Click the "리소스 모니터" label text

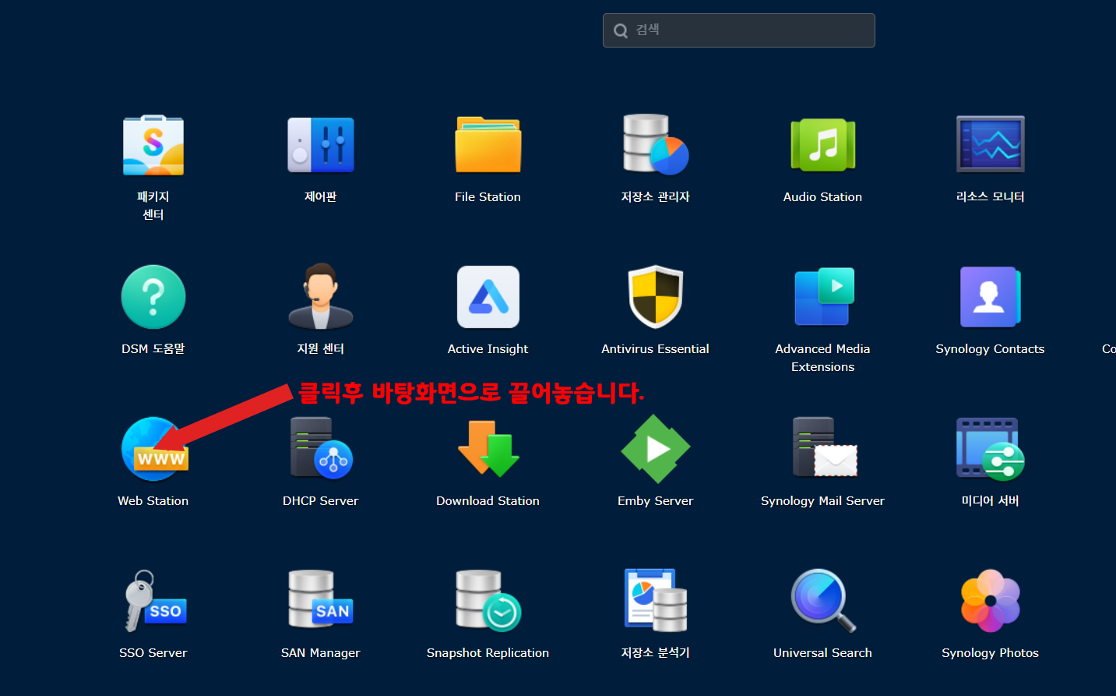[x=991, y=197]
